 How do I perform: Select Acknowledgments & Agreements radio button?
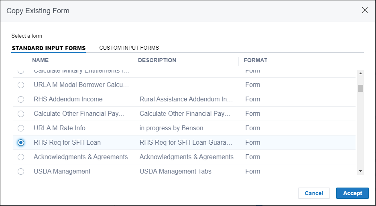point(21,157)
